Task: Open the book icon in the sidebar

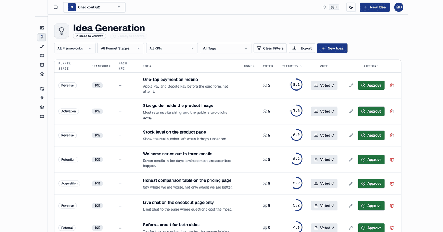Action: coord(42,56)
